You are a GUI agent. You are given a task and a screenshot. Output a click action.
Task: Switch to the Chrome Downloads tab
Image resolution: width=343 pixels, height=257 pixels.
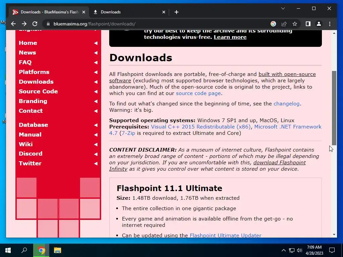click(129, 12)
